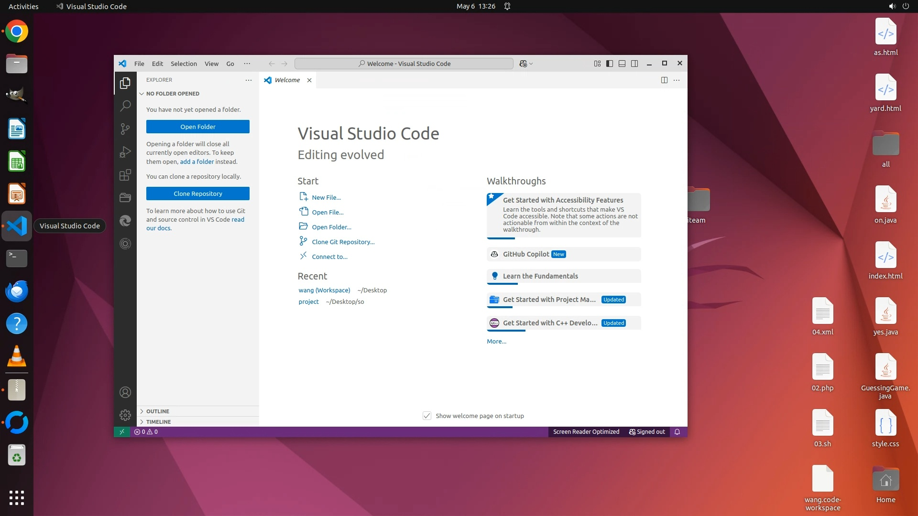Image resolution: width=918 pixels, height=516 pixels.
Task: Expand the OUTLINE section
Action: coord(158,411)
